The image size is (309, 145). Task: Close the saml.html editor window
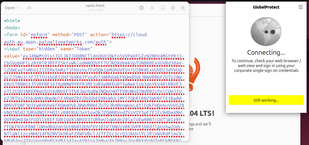point(183,8)
